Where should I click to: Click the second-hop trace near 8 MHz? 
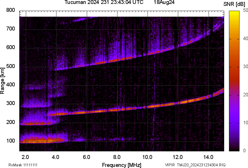(x=117, y=60)
